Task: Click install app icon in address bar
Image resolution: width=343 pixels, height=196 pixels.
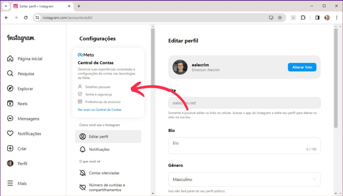Action: point(271,18)
